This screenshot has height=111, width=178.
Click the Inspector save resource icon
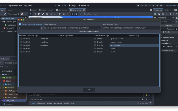pos(163,14)
